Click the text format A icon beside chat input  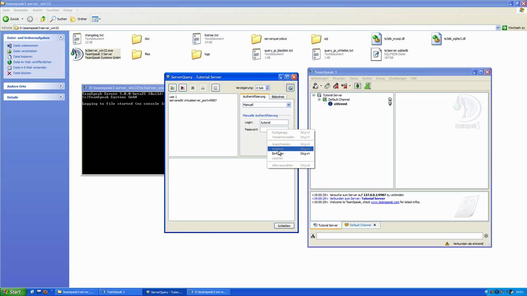coord(313,236)
